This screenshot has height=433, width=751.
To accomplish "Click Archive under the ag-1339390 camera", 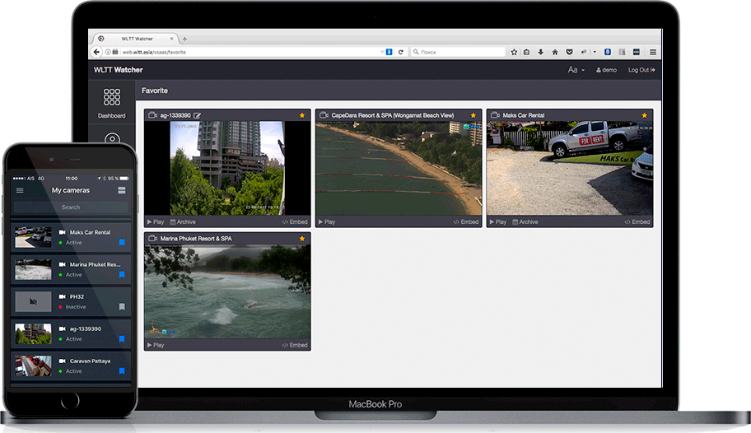I will [183, 221].
